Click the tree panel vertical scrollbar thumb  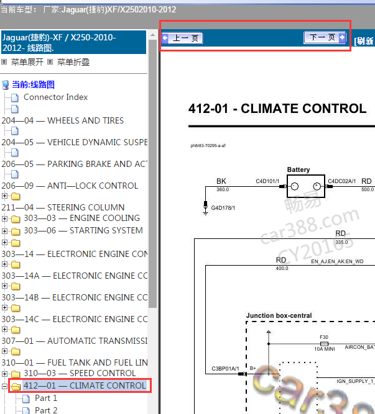(x=152, y=174)
